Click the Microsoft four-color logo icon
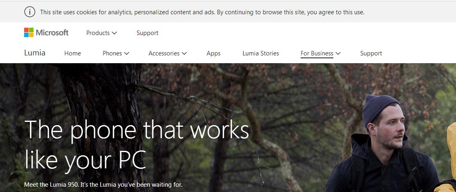 pyautogui.click(x=29, y=33)
